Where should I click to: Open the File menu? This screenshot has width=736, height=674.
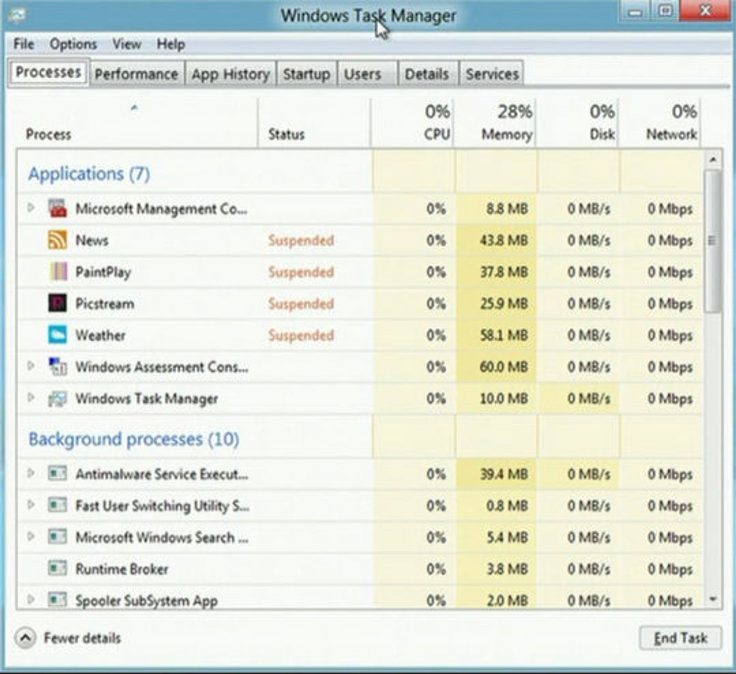[x=24, y=44]
